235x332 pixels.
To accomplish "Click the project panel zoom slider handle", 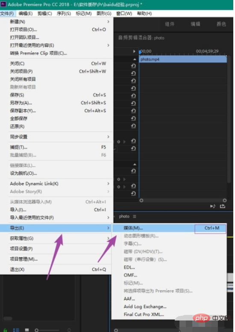I will 37,330.
